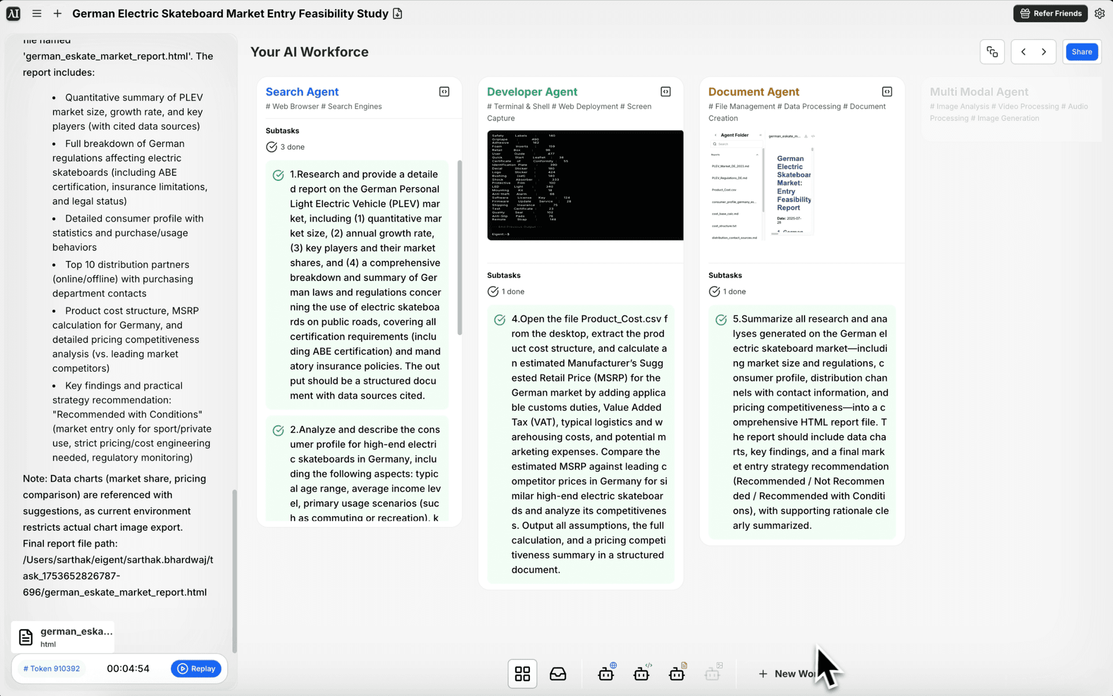Select the Search Agent robot icon with globe
This screenshot has height=696, width=1113.
point(606,673)
